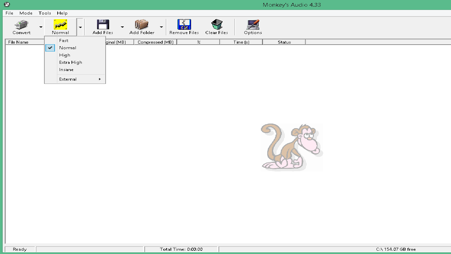The height and width of the screenshot is (254, 451).
Task: Click the C:\ 154.07 GB free status
Action: pos(396,249)
